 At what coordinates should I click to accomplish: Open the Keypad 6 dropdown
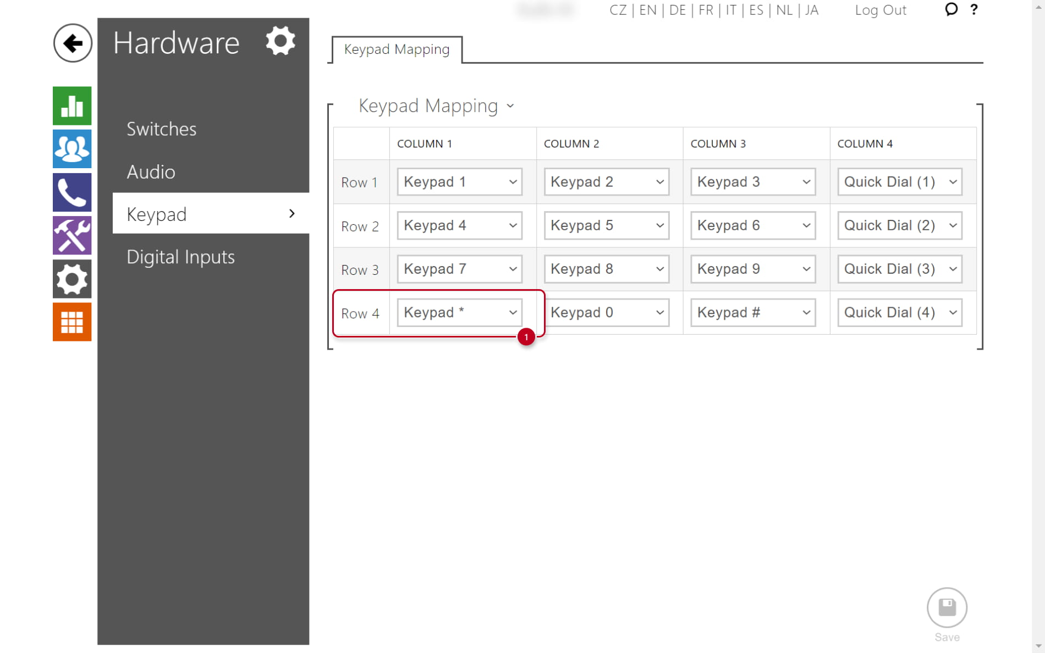(x=754, y=225)
